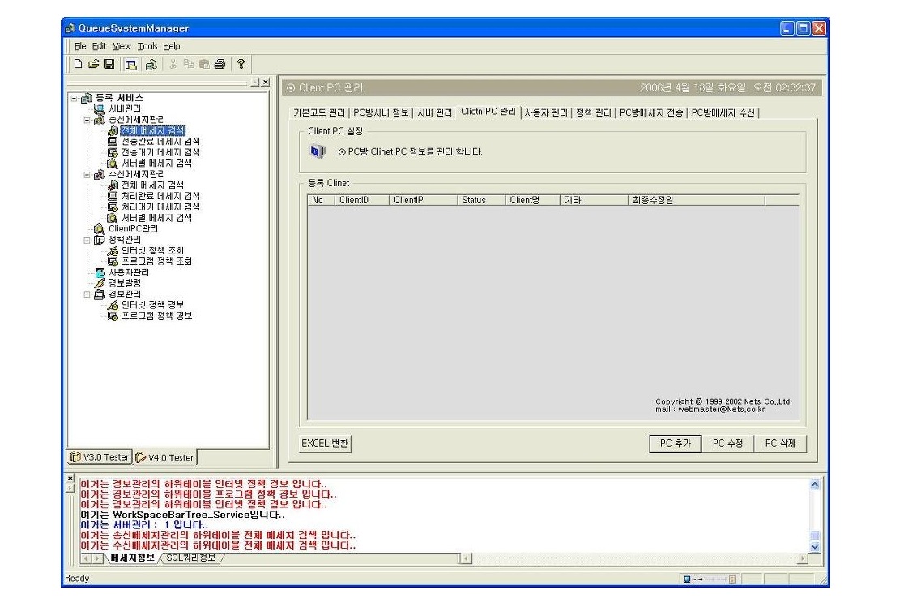Select the V4.0 Tester bottom tab
The width and height of the screenshot is (904, 607).
(165, 458)
